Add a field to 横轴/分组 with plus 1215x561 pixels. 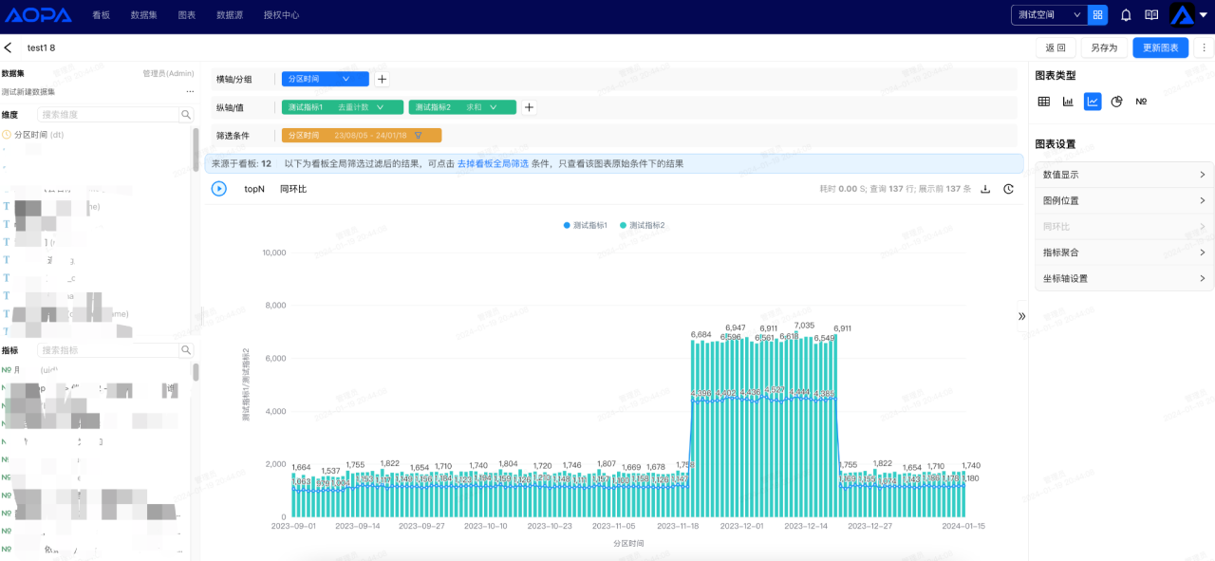coord(382,80)
